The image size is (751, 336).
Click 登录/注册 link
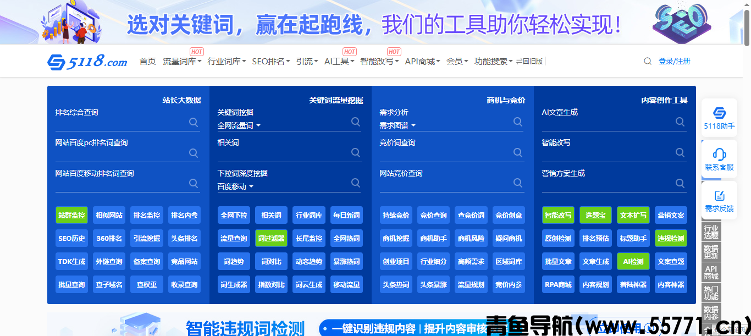click(x=675, y=61)
